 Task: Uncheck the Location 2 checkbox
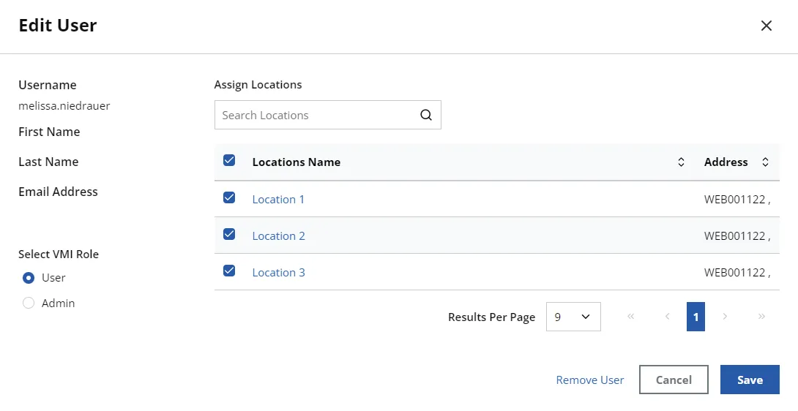229,234
